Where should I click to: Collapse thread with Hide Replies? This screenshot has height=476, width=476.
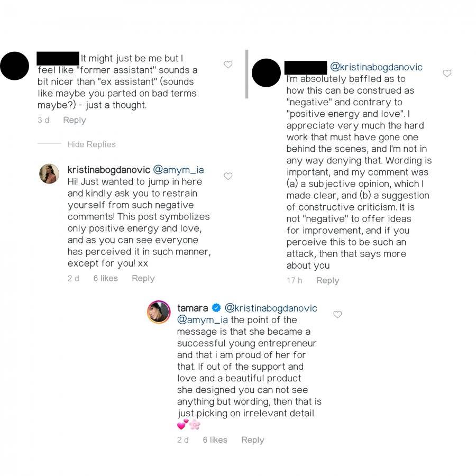[x=91, y=144]
